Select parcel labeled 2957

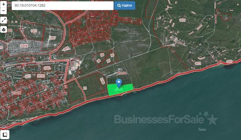pos(52,38)
